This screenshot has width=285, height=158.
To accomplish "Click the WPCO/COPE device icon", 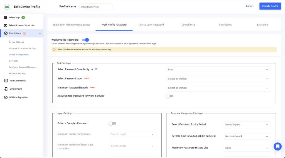I will tap(6, 89).
